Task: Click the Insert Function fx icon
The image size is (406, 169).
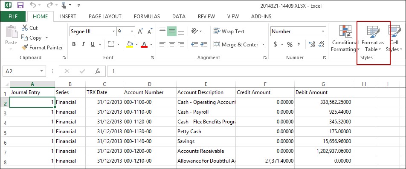Action: pyautogui.click(x=98, y=71)
